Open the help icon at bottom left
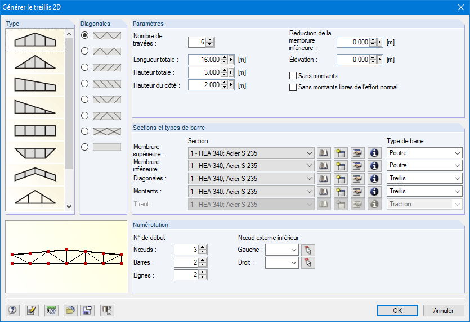The width and height of the screenshot is (470, 322). click(12, 310)
